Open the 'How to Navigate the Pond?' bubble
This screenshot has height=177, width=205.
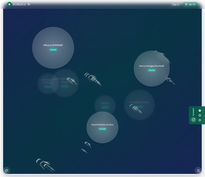pos(152,69)
